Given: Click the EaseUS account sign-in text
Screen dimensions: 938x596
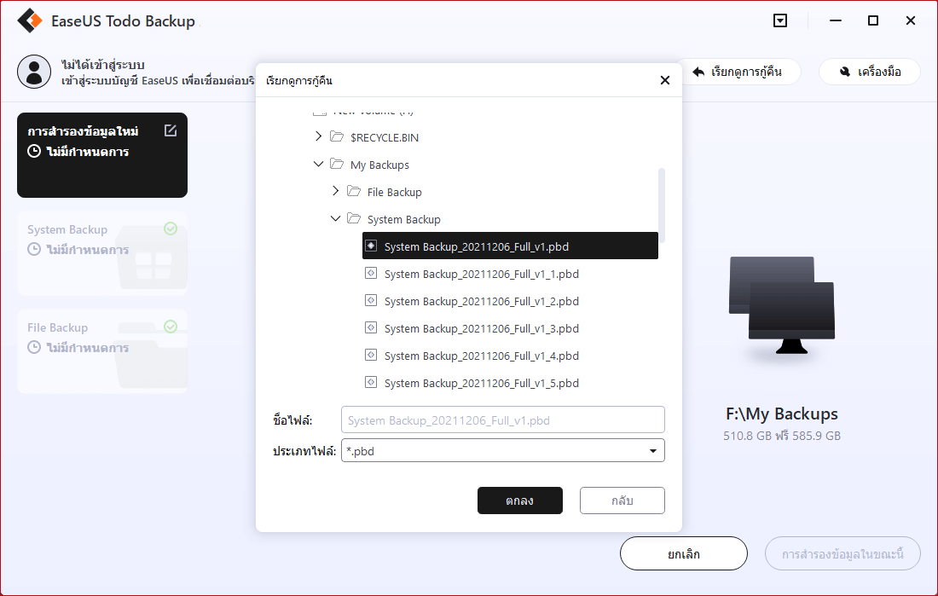Looking at the screenshot, I should click(158, 80).
